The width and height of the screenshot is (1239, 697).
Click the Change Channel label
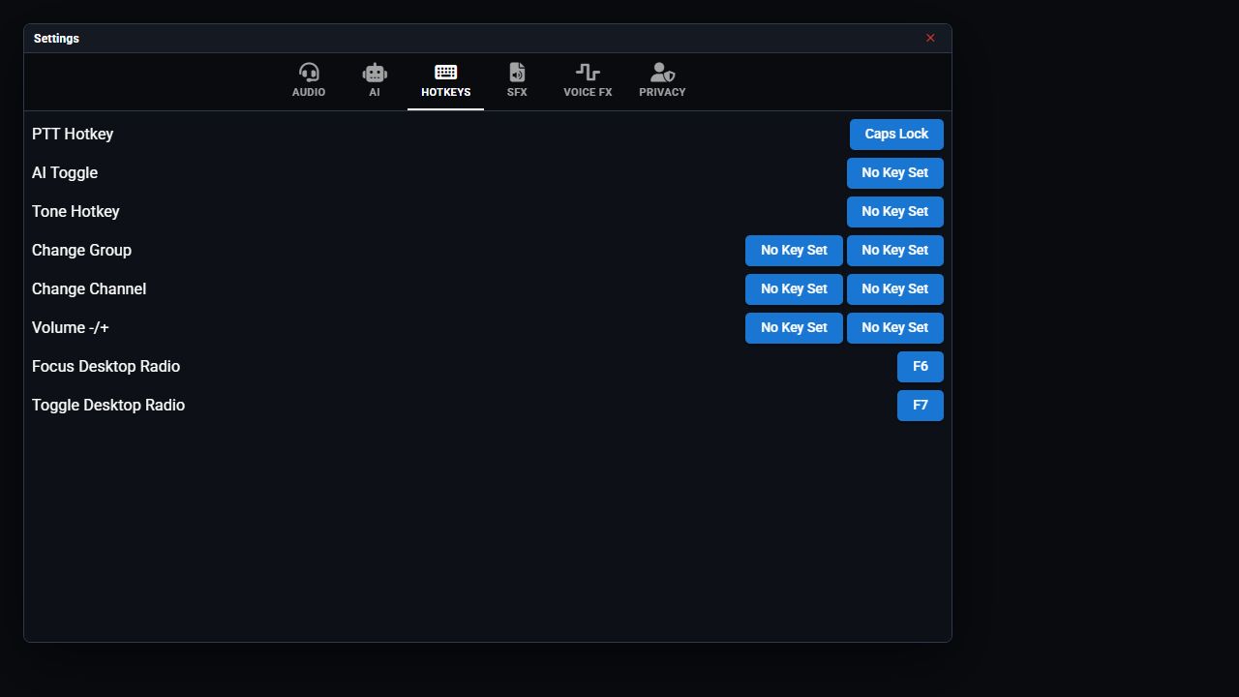pyautogui.click(x=89, y=289)
